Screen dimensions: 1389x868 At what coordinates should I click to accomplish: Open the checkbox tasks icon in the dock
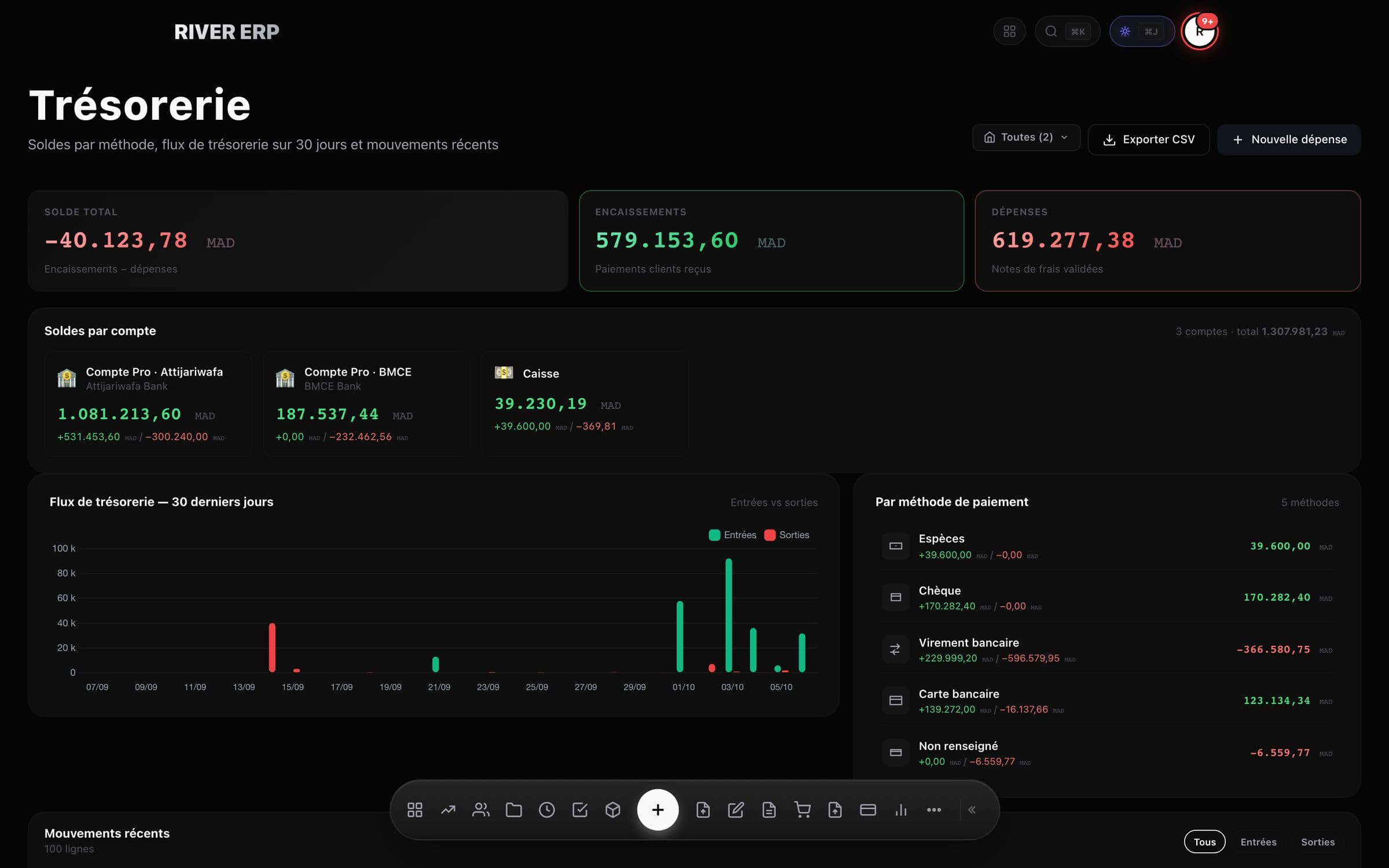coord(580,810)
